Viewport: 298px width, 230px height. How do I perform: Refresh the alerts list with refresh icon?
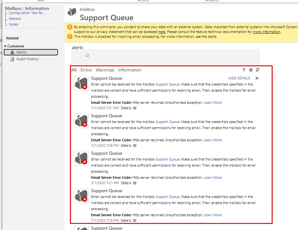[258, 70]
